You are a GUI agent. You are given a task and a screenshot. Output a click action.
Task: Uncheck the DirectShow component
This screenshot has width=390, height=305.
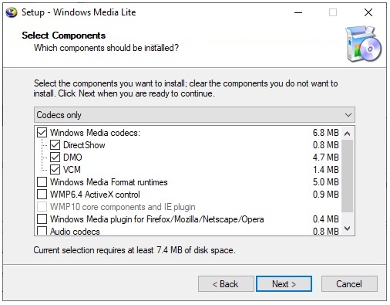55,145
